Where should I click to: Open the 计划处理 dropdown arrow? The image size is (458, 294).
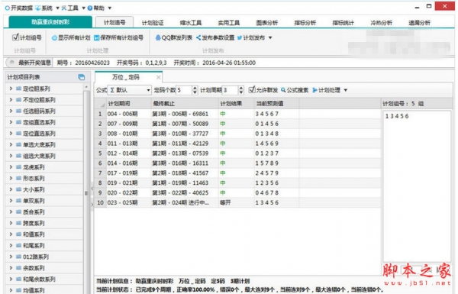click(346, 90)
